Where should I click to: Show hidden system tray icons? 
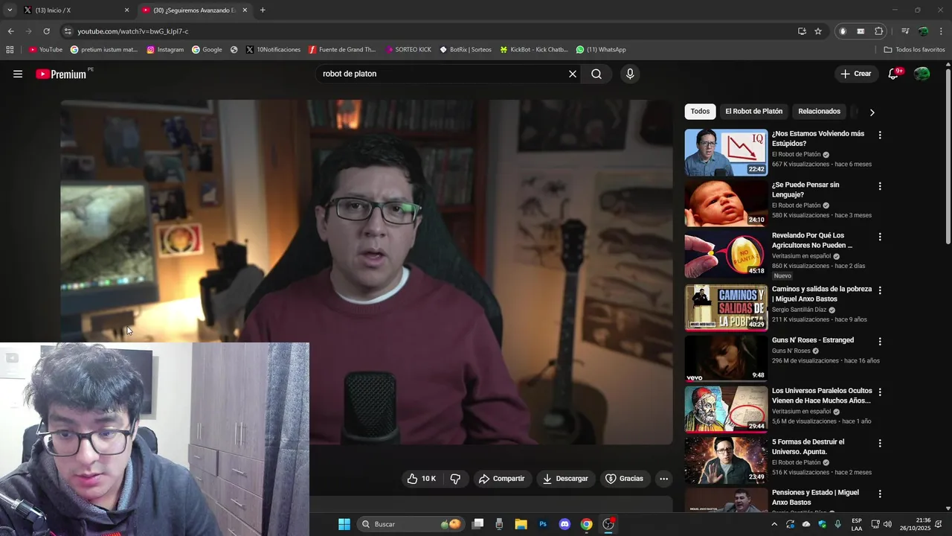click(x=774, y=524)
